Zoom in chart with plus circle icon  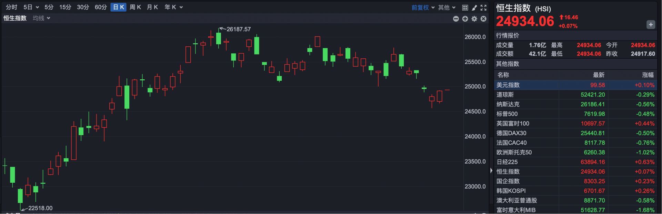pyautogui.click(x=465, y=19)
